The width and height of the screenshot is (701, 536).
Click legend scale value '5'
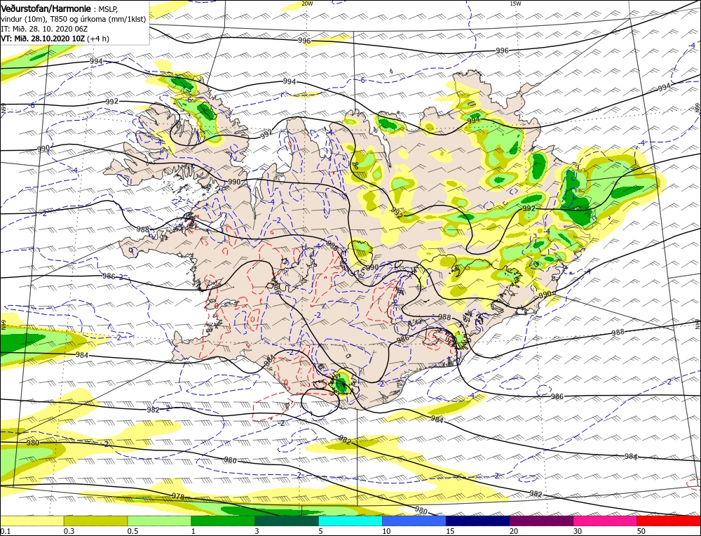pyautogui.click(x=320, y=531)
